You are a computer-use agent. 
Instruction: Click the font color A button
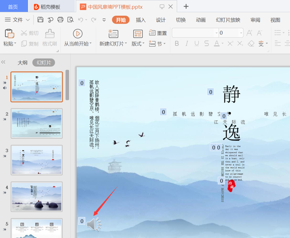[217, 43]
